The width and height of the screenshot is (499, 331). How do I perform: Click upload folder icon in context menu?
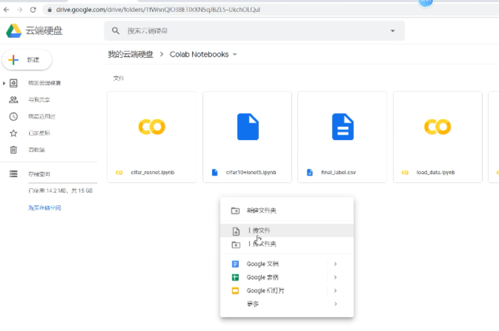[x=236, y=244]
